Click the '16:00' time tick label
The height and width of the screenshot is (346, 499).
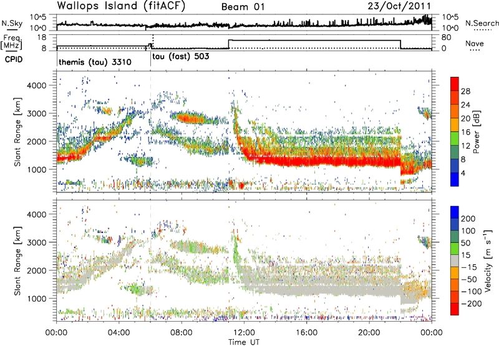tap(306, 332)
